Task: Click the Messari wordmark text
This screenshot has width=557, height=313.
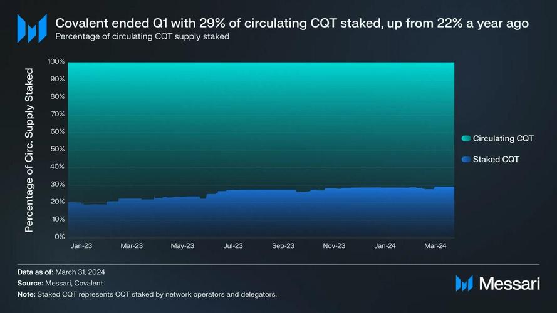Action: (x=509, y=284)
